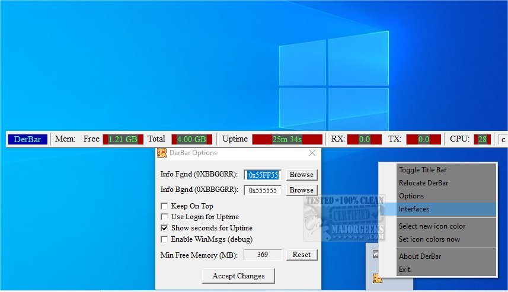Click Set icon colors now
This screenshot has height=292, width=508.
pyautogui.click(x=446, y=239)
